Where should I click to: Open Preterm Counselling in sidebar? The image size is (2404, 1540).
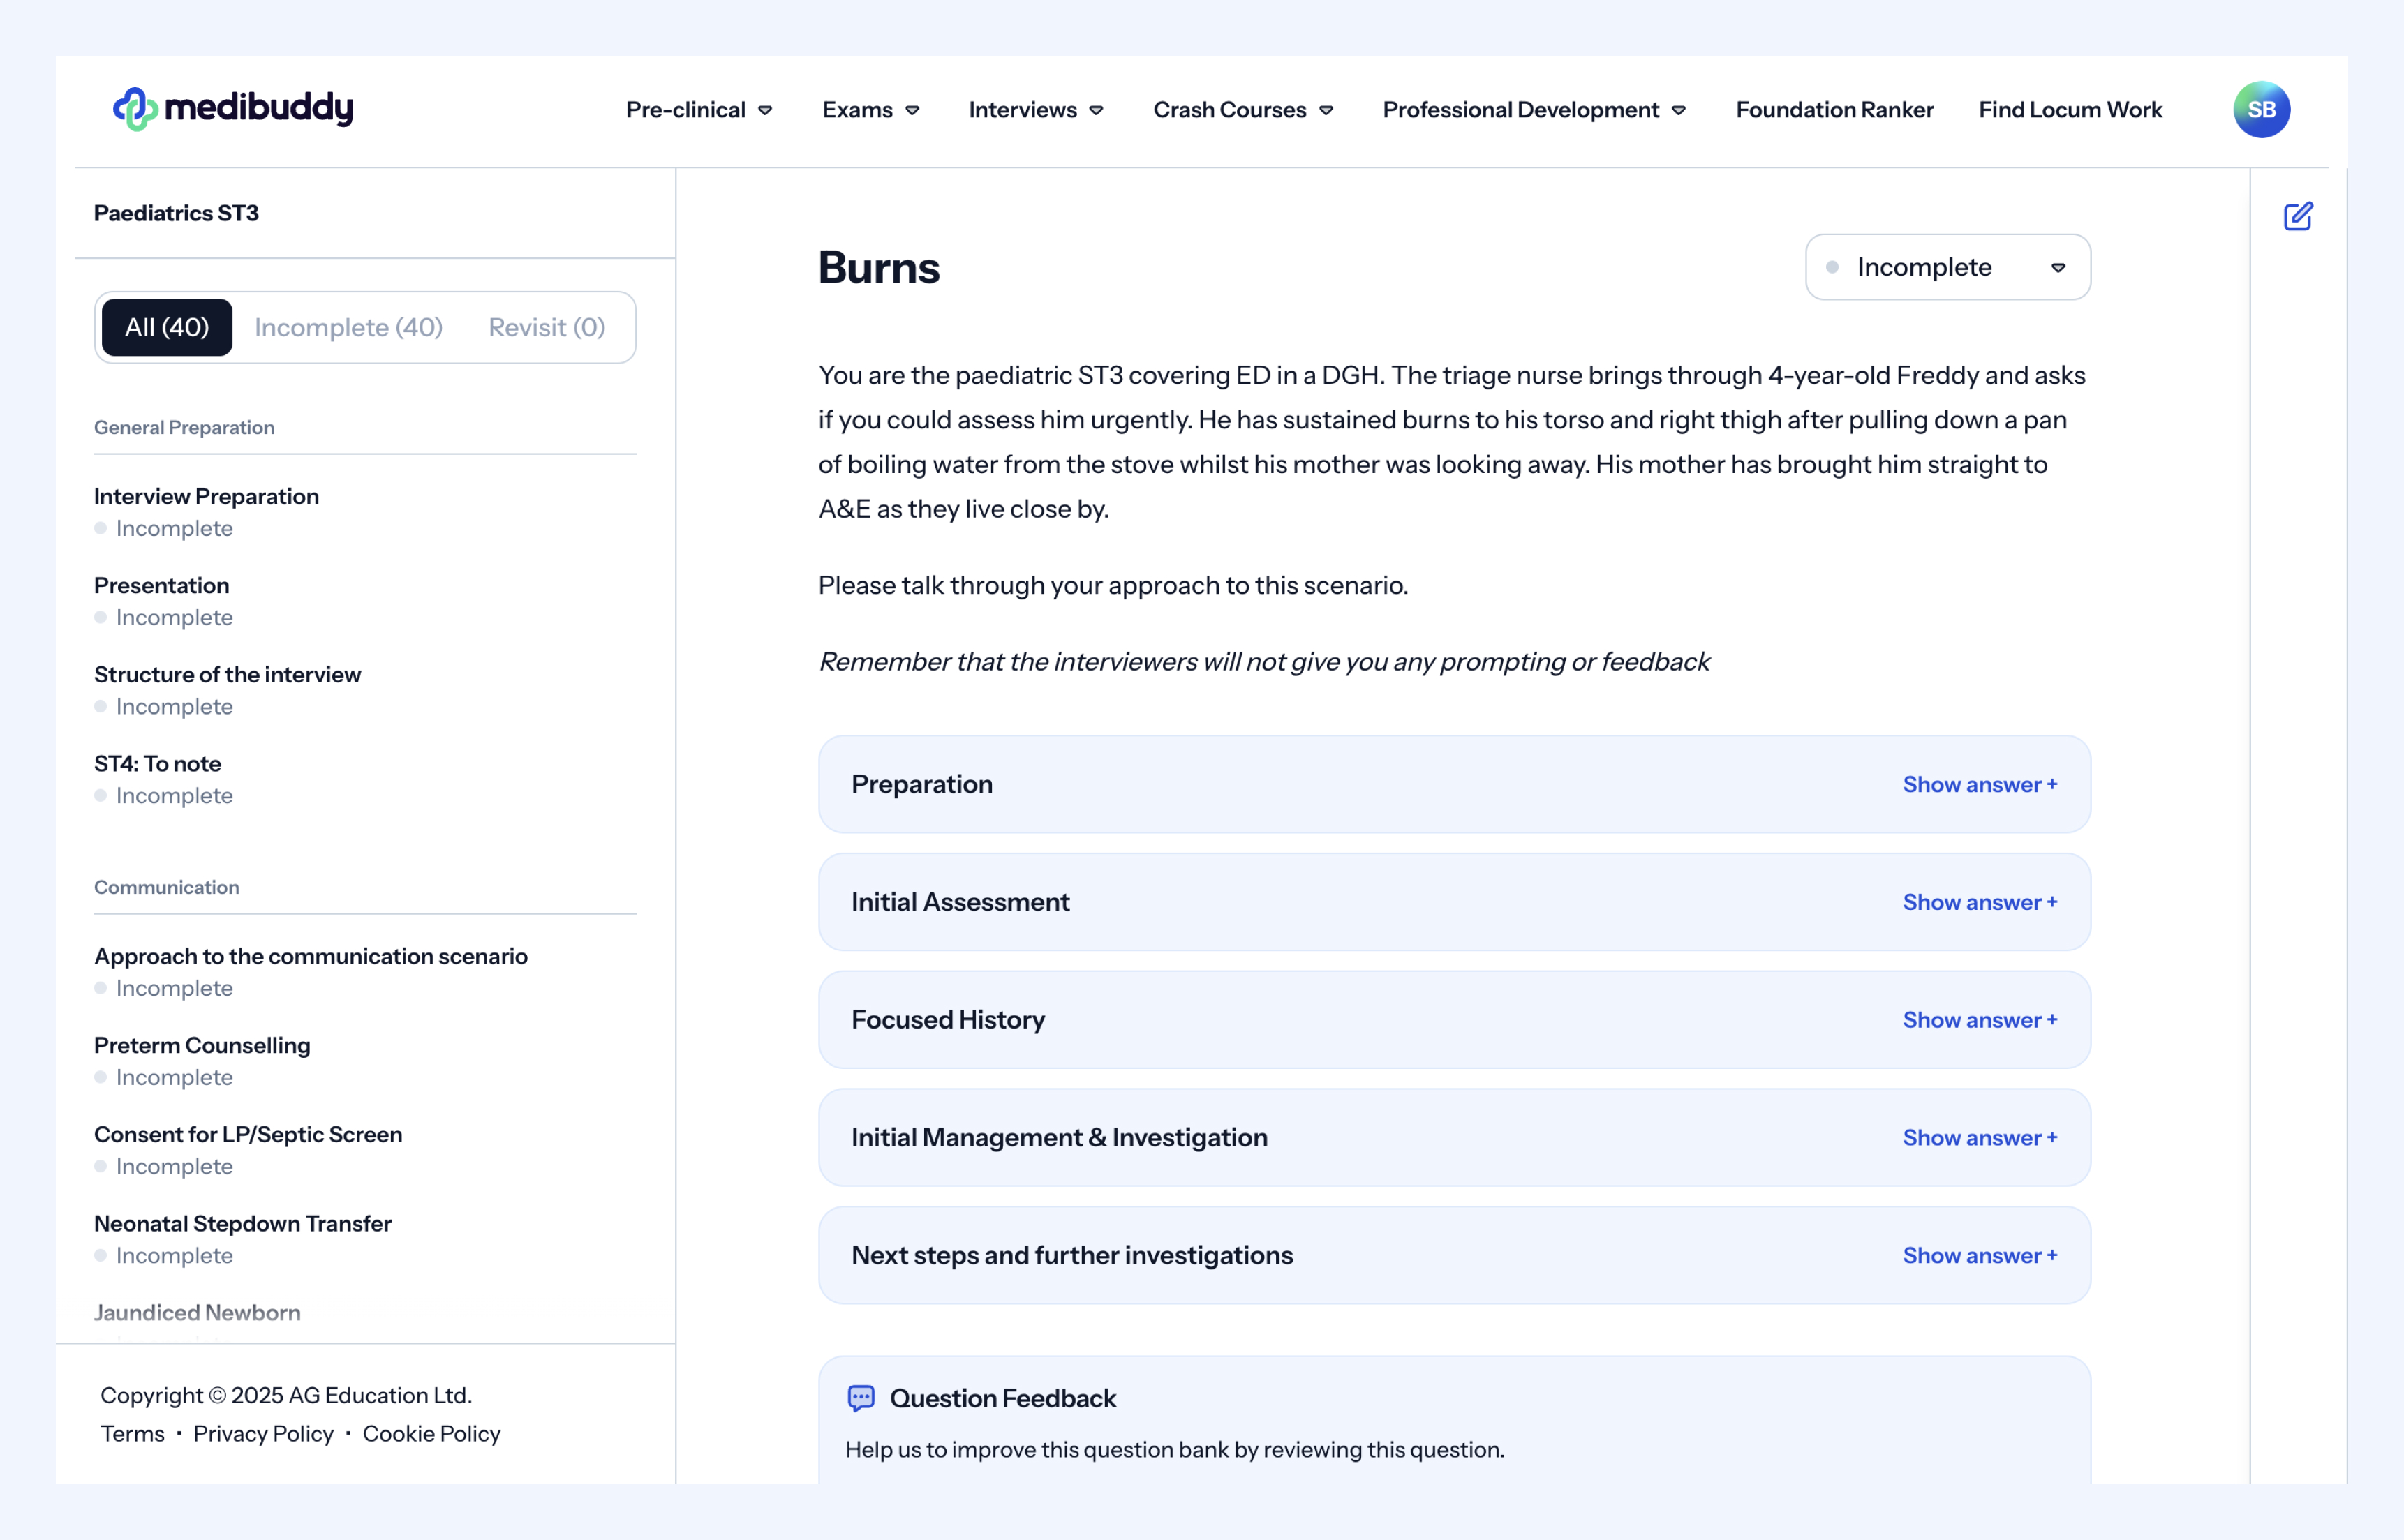point(202,1045)
